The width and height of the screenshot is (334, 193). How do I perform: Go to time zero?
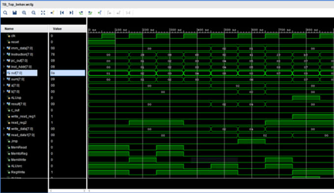click(62, 13)
